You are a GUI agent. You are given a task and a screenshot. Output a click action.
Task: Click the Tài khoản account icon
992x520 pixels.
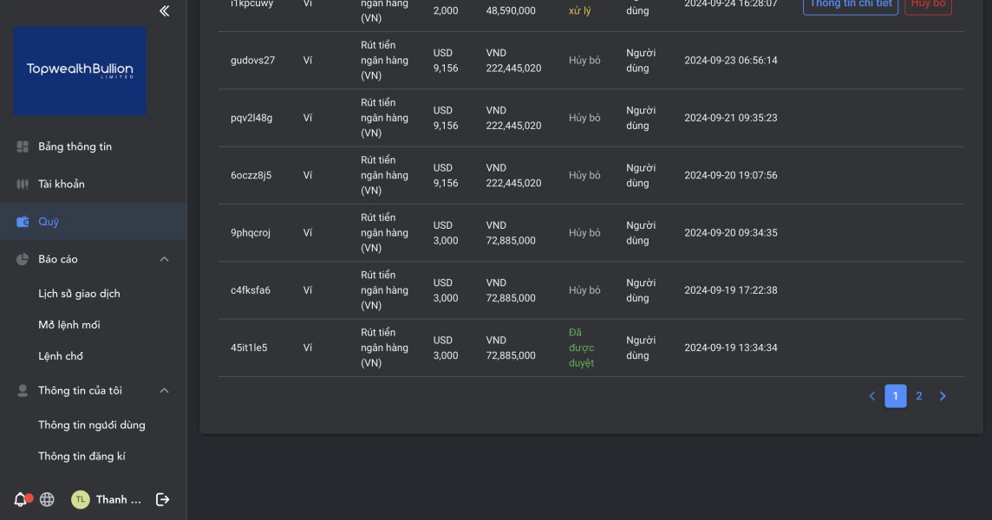pyautogui.click(x=23, y=184)
